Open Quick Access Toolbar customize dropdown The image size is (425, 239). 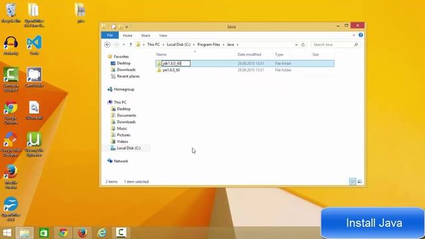[127, 27]
